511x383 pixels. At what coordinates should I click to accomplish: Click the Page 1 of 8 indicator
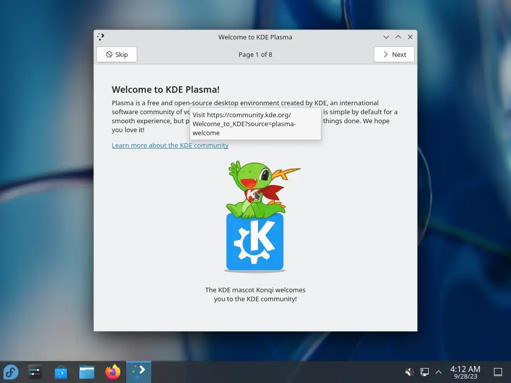(x=255, y=55)
